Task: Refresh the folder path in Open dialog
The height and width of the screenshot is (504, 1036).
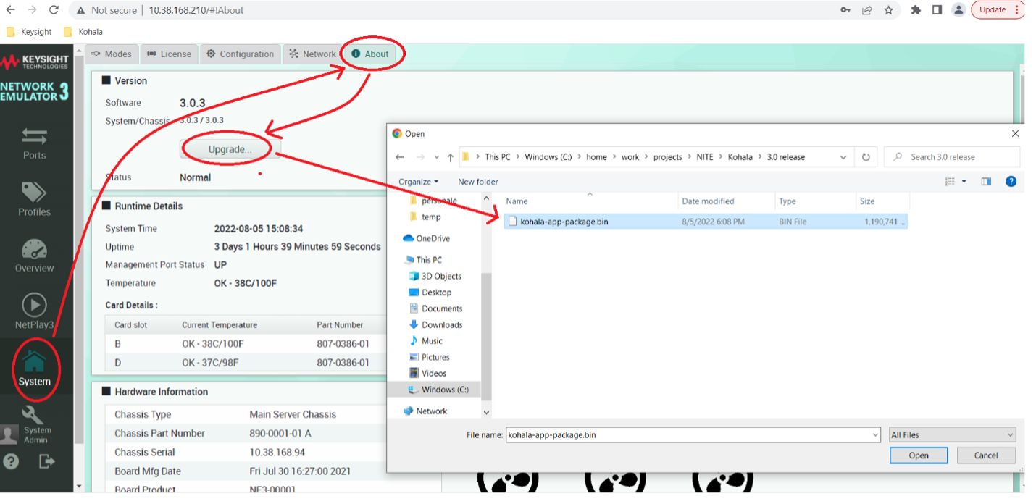Action: click(866, 157)
